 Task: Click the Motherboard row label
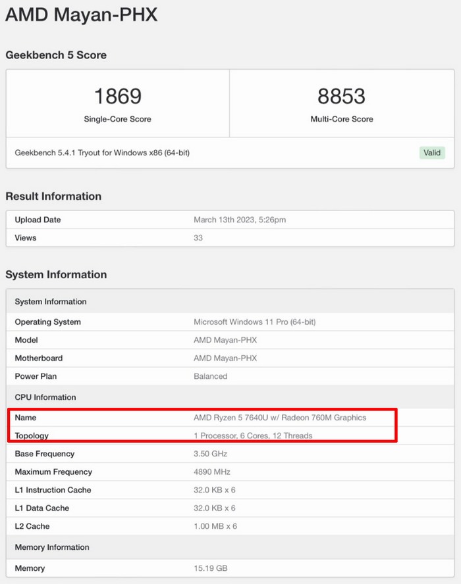(x=39, y=358)
